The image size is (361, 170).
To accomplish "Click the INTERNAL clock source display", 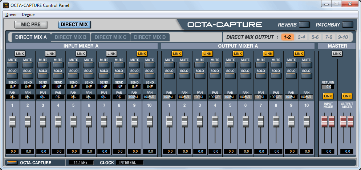I will pos(130,162).
